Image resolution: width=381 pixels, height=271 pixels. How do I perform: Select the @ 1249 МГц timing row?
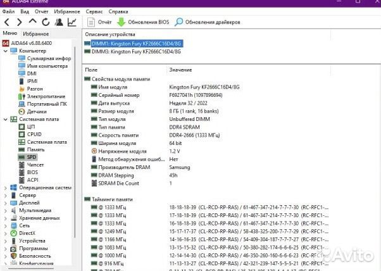point(209,231)
